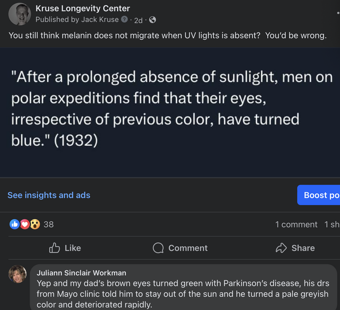Open the Kruse Longevity Center page name
This screenshot has width=340, height=310.
83,8
